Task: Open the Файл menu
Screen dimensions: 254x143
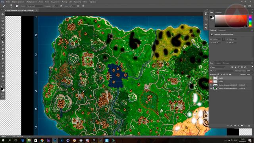Action: 8,2
